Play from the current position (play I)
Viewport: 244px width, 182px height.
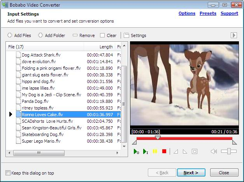coord(146,152)
